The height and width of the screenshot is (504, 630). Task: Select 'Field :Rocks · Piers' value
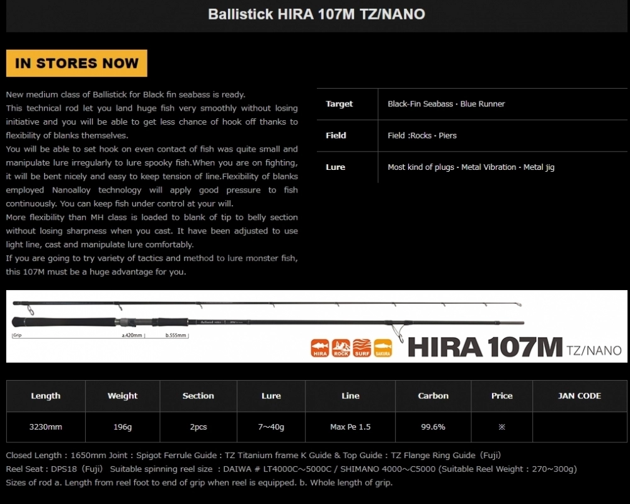(422, 136)
